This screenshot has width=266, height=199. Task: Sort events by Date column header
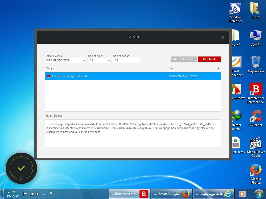(x=194, y=68)
